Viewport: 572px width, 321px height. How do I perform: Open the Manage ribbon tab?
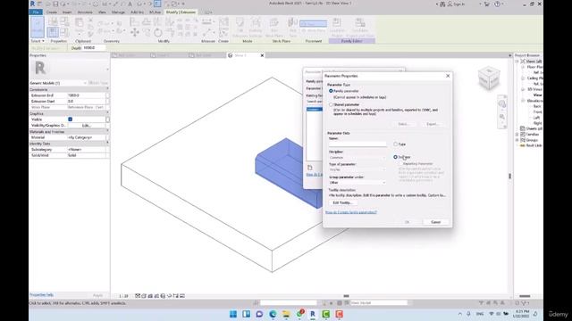[118, 12]
